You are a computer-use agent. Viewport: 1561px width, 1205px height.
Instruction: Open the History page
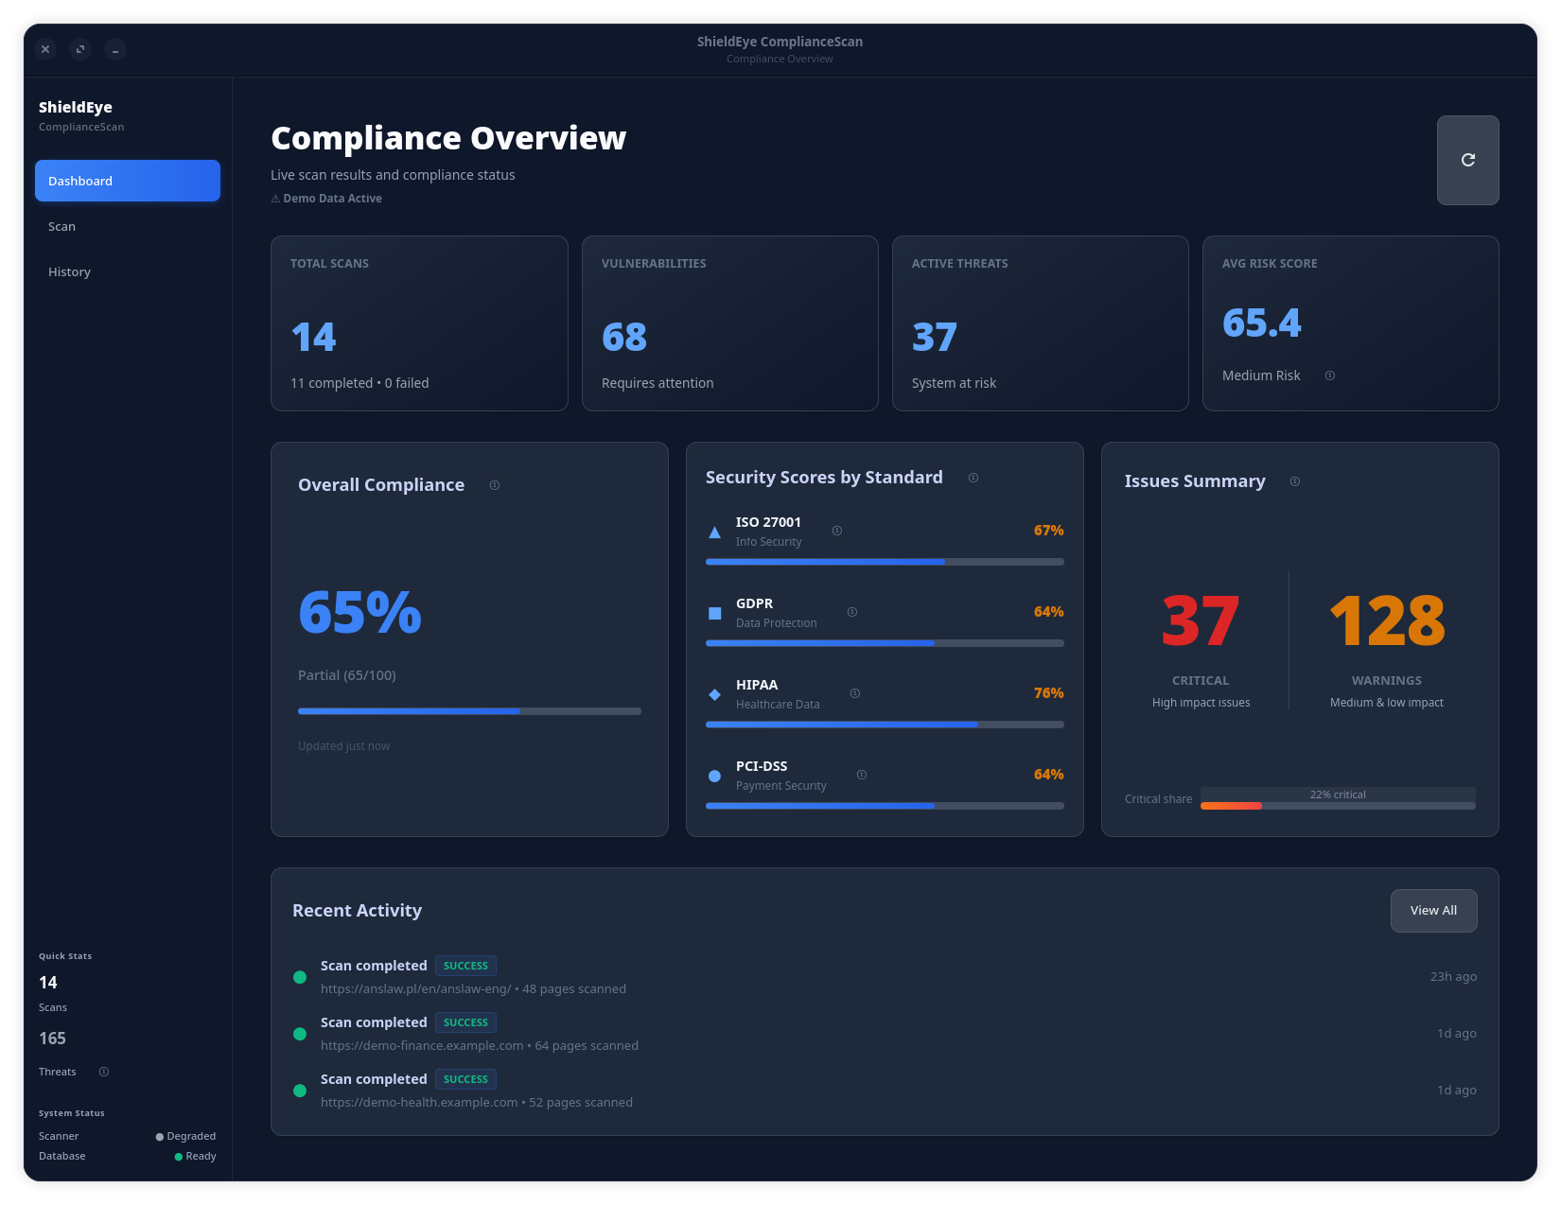pyautogui.click(x=128, y=271)
